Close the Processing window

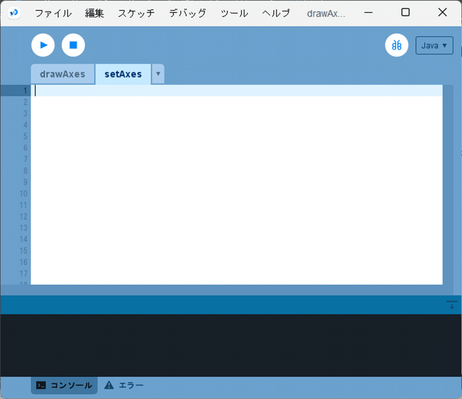(442, 12)
